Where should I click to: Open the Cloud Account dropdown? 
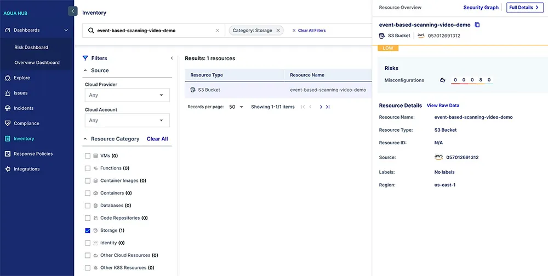(127, 120)
